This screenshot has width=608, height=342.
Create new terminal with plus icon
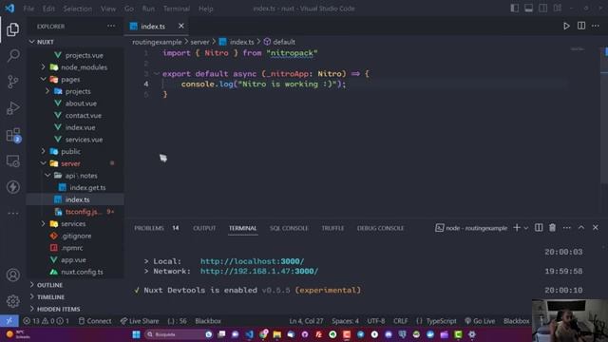tap(517, 228)
